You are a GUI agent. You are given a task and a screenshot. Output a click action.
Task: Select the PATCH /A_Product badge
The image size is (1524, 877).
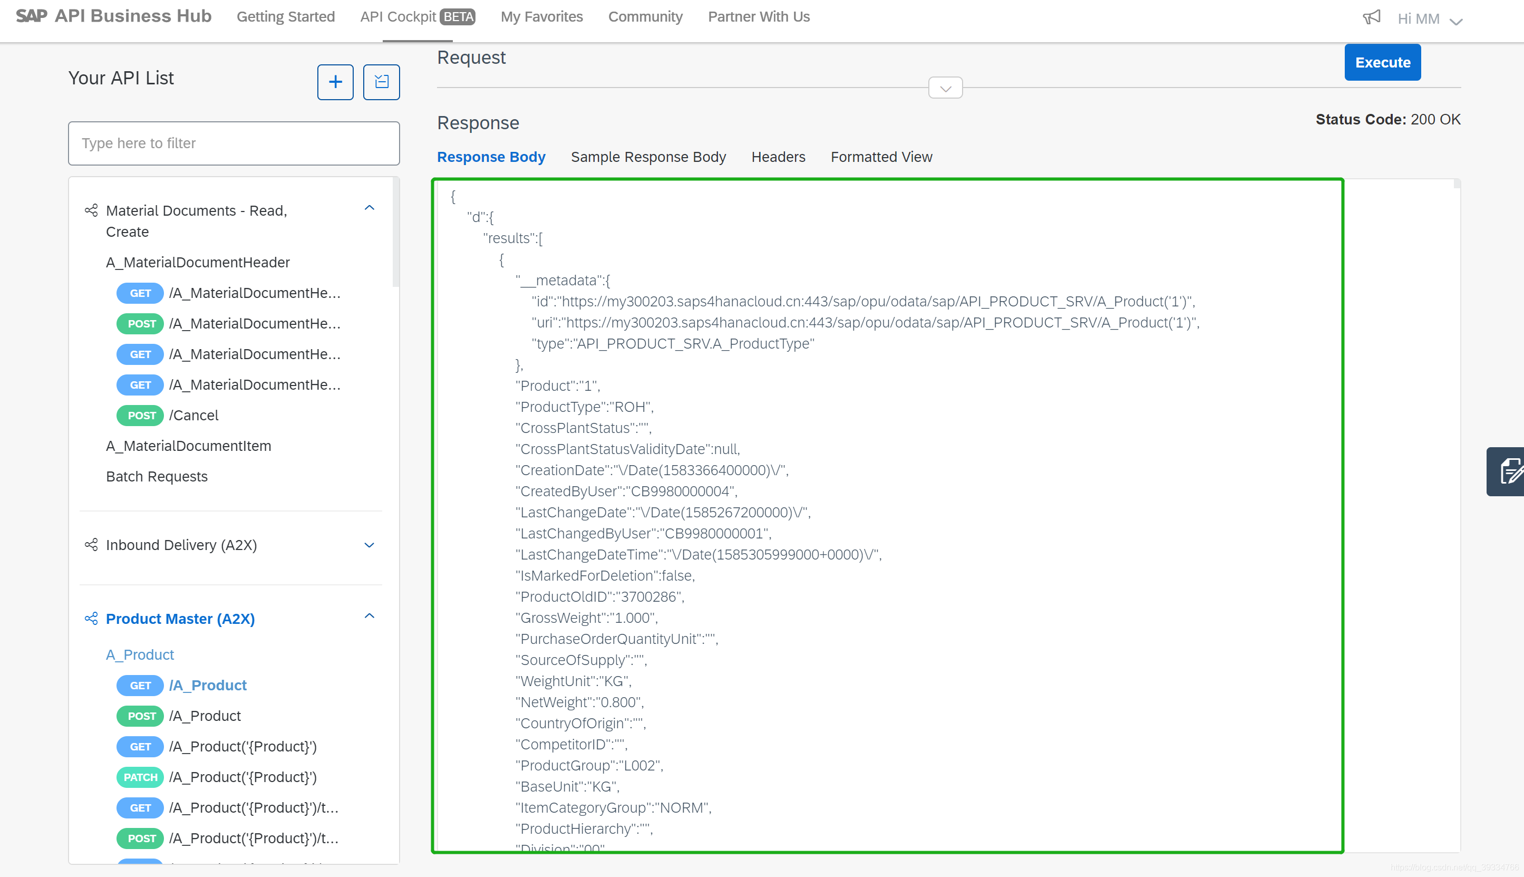click(140, 777)
